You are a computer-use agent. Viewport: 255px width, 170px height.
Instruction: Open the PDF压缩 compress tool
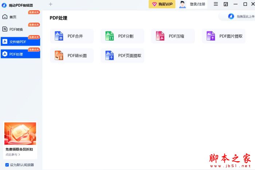pos(173,36)
